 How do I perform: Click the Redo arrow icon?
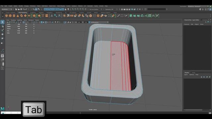26,9
